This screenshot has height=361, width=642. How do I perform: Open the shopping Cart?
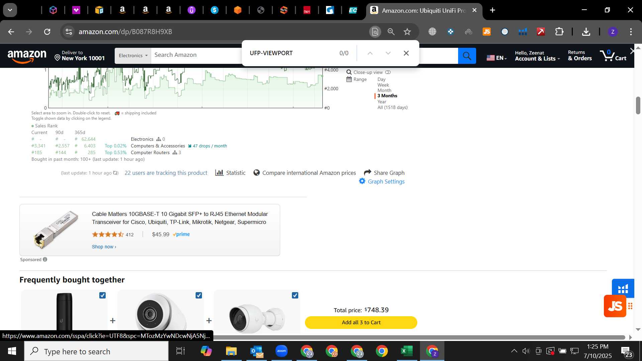(x=613, y=55)
